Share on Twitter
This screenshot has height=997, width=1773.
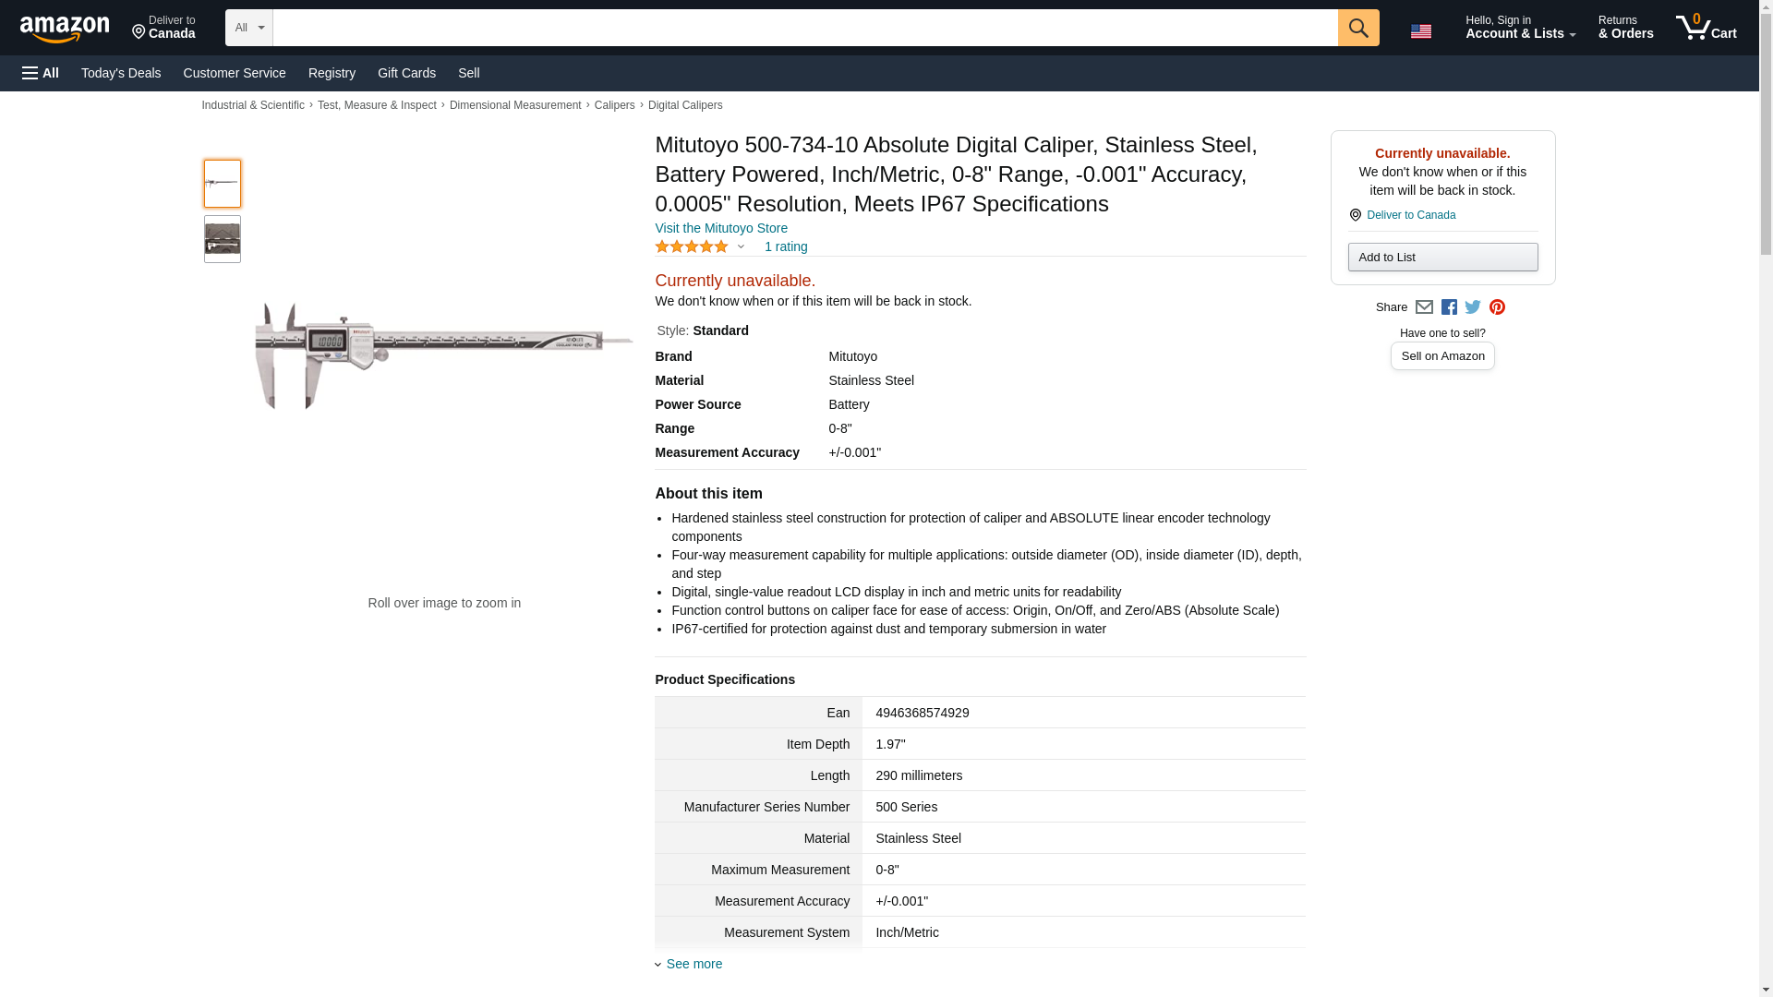point(1473,307)
